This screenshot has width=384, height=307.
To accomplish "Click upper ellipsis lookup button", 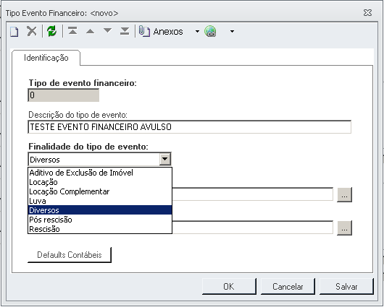I will [345, 194].
